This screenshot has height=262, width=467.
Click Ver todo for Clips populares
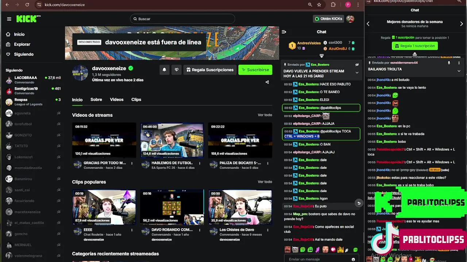tap(265, 182)
